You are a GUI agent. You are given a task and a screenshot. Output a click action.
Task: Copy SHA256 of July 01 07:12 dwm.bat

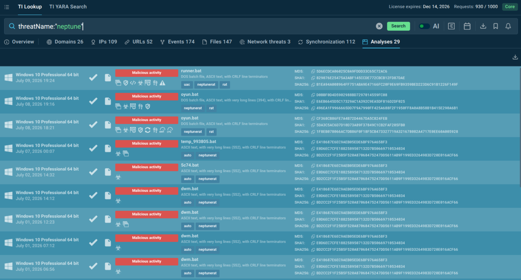[x=313, y=250]
